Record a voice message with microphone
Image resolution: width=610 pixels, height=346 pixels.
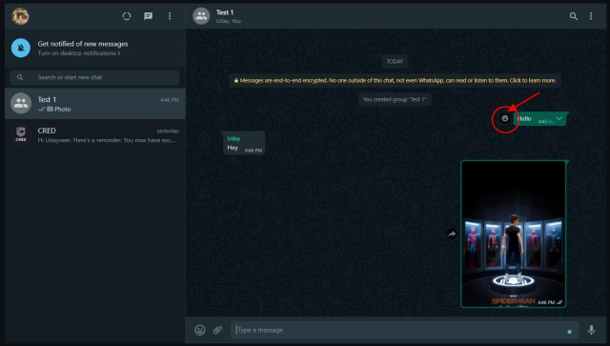coord(591,330)
